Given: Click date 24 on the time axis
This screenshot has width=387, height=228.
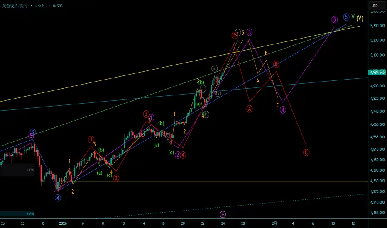Looking at the screenshot, I should (x=223, y=223).
